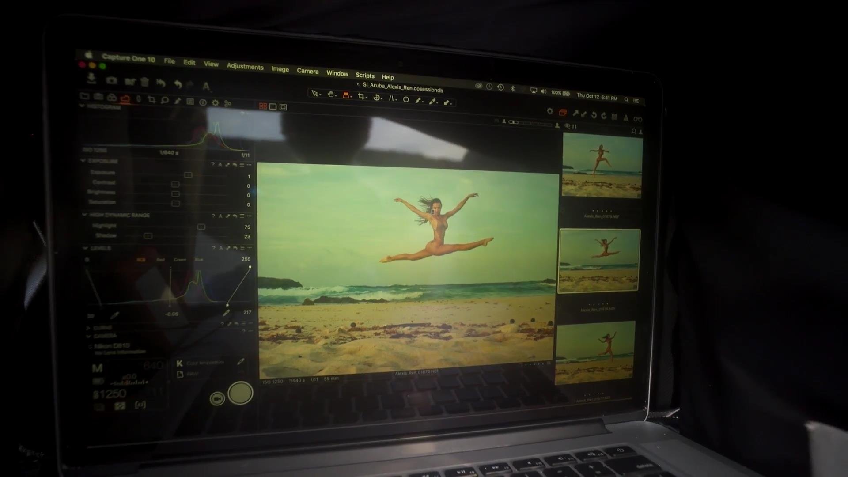Viewport: 848px width, 477px height.
Task: Collapse the High Dynamic Range section
Action: coord(85,215)
